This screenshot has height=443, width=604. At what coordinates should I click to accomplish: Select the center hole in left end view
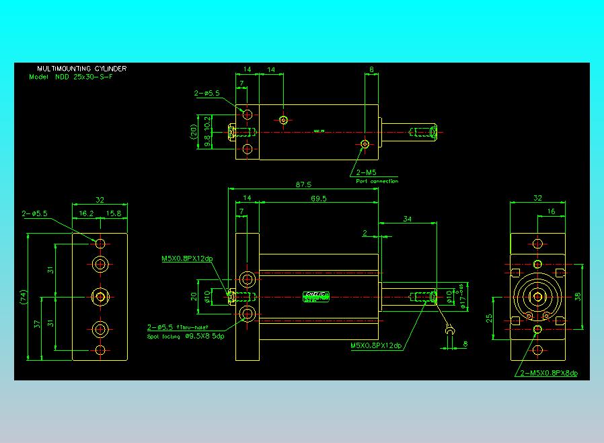[100, 296]
